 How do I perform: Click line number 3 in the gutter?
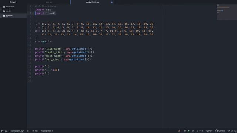pos(30,13)
